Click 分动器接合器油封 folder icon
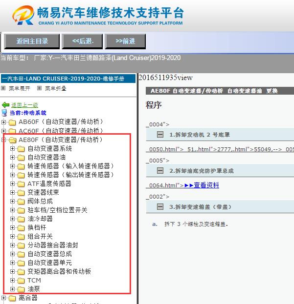Image resolution: width=294 pixels, height=304 pixels. click(21, 245)
